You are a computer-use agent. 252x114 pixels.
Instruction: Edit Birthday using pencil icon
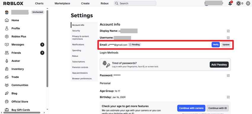[x=228, y=97]
